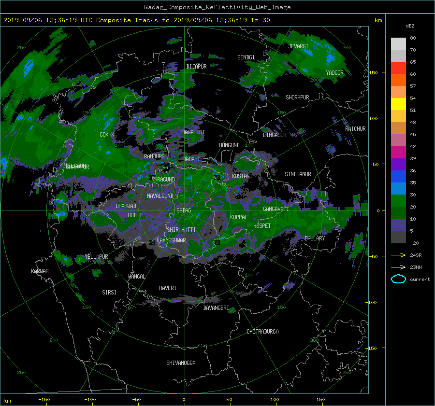Select the GANGAVATI label
Screen dimensions: 435x406
click(x=276, y=209)
